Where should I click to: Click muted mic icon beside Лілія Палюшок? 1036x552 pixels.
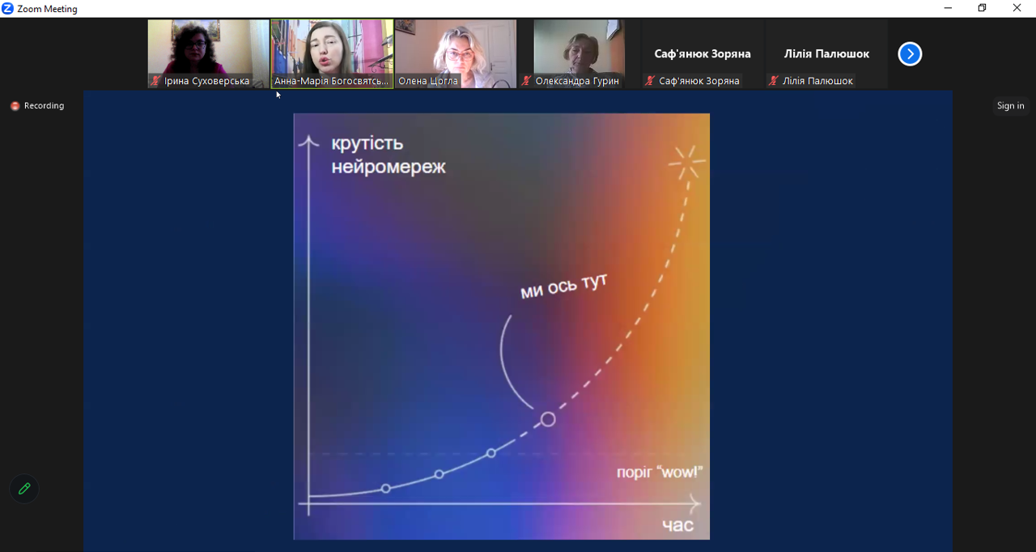pyautogui.click(x=773, y=81)
